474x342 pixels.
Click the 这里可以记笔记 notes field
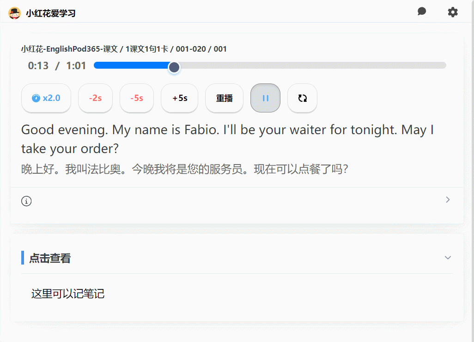[x=68, y=294]
